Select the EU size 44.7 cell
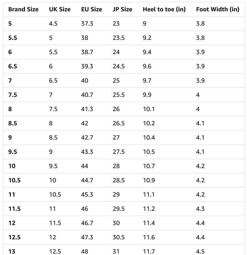The width and height of the screenshot is (247, 255). click(x=87, y=180)
